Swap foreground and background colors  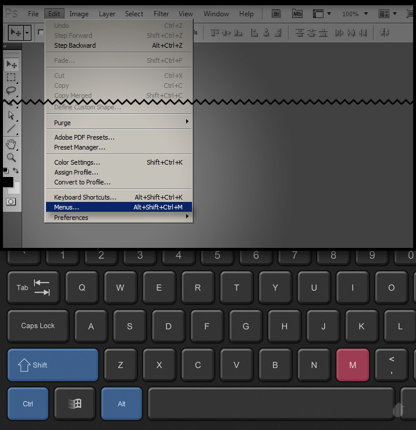pos(16,170)
